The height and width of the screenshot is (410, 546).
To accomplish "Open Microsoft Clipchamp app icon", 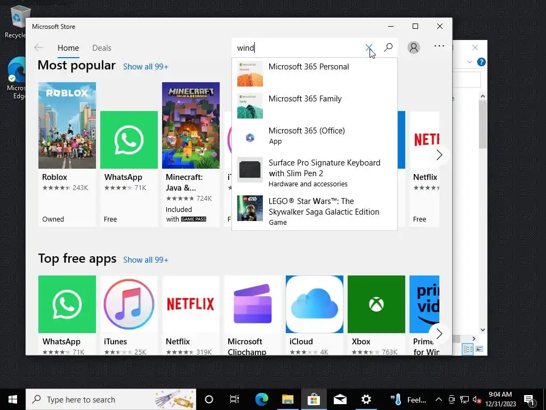I will [252, 304].
